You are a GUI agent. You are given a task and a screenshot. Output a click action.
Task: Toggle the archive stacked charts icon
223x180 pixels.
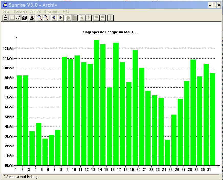point(24,18)
